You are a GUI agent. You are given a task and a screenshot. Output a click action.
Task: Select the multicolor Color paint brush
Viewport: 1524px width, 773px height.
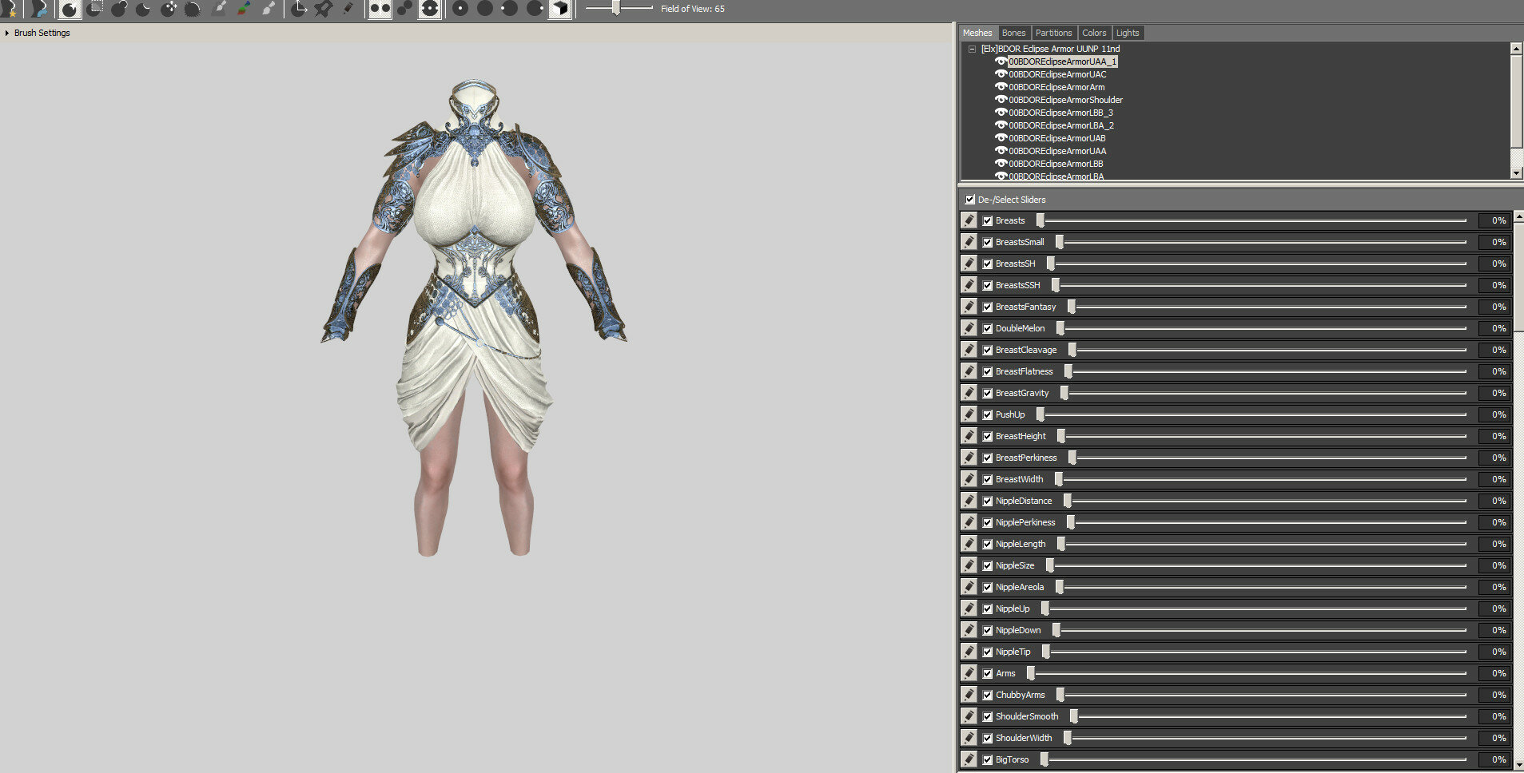coord(244,9)
